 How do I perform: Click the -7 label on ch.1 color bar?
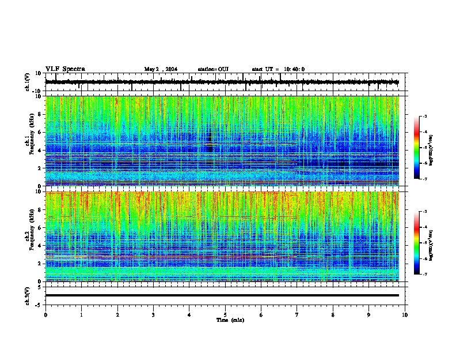pos(425,179)
